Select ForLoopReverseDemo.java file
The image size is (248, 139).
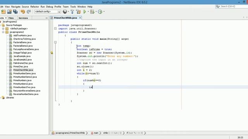point(26,49)
